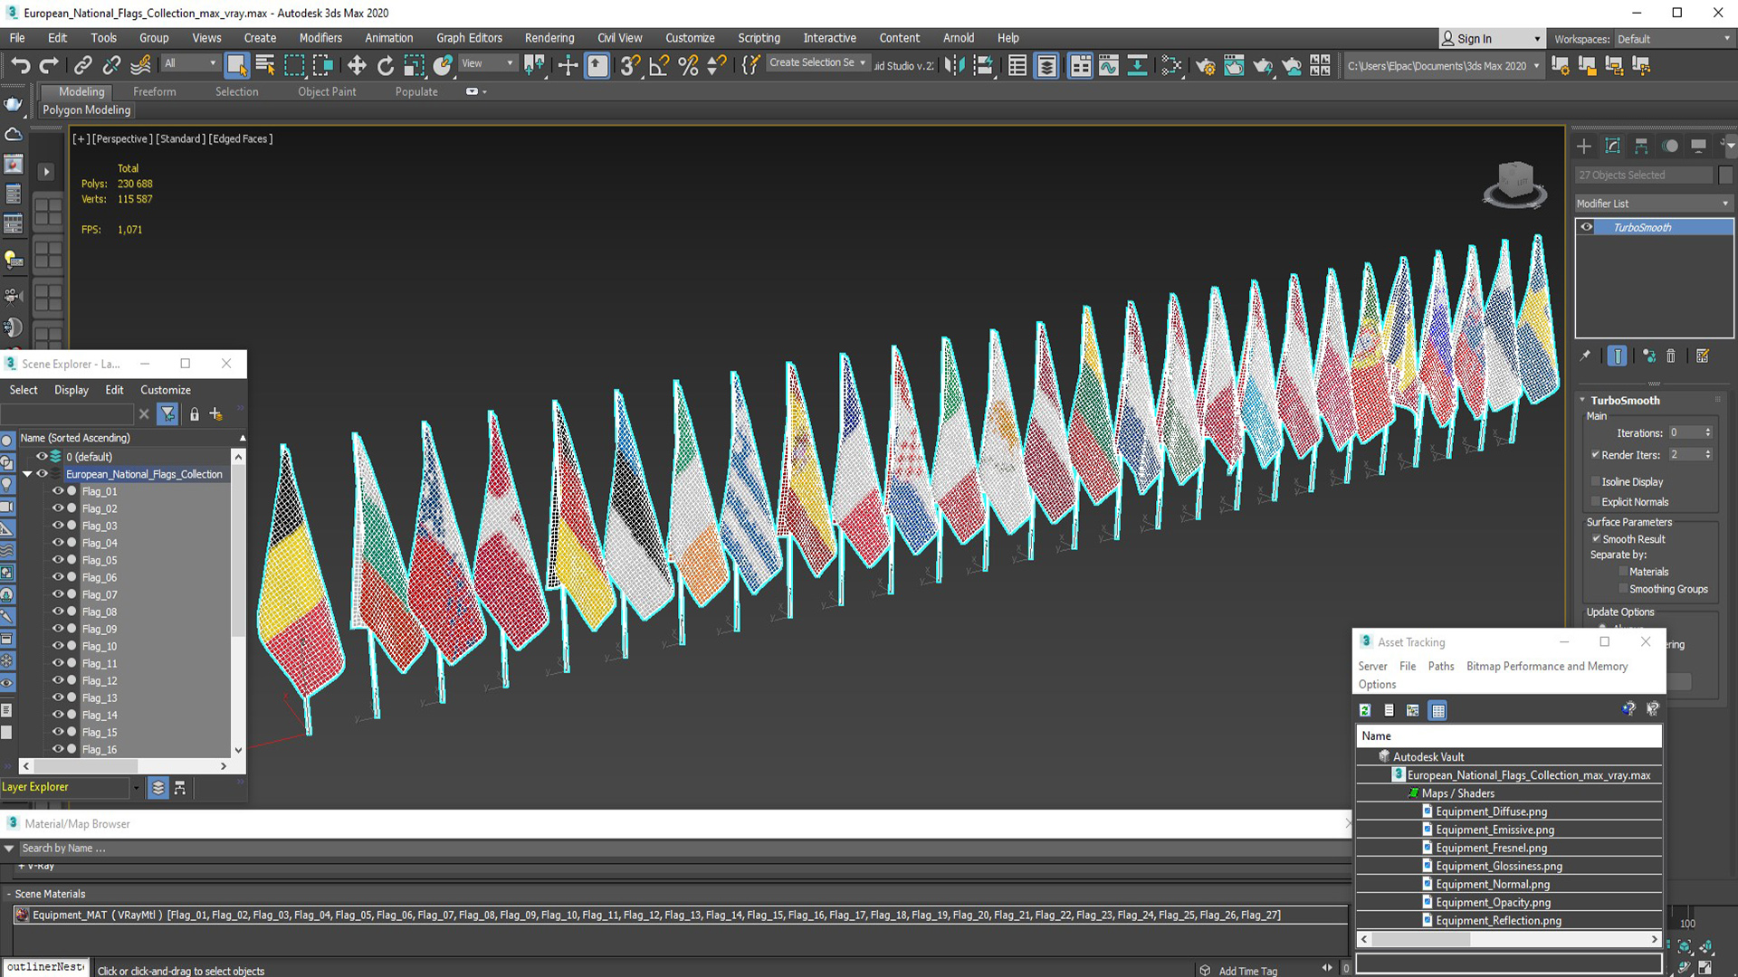Open the Modifier List dropdown
The height and width of the screenshot is (977, 1738).
[1652, 204]
